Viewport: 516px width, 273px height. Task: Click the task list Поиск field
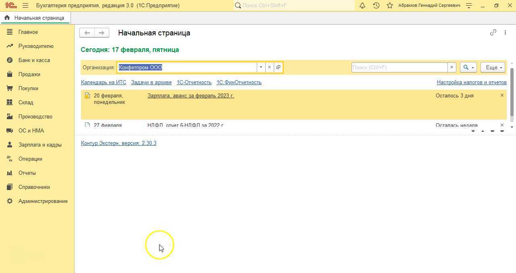point(399,67)
